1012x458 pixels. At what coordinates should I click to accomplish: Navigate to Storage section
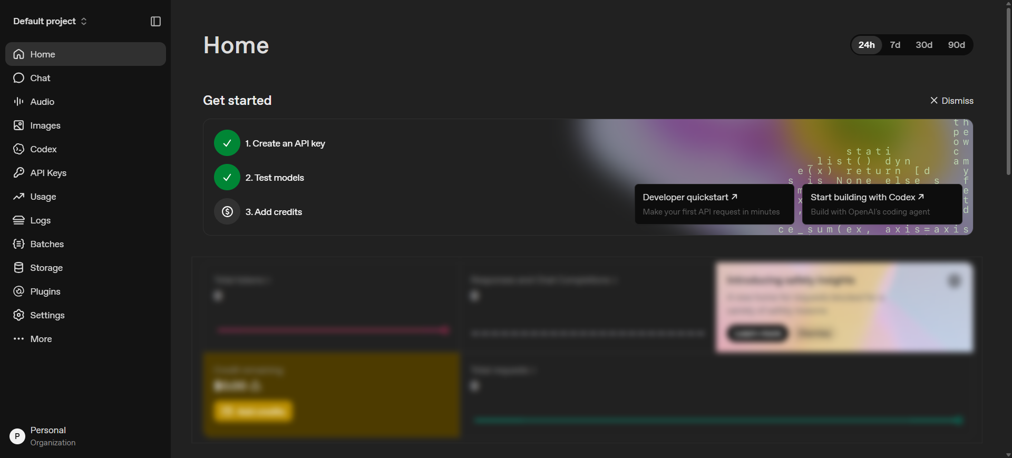(85, 268)
